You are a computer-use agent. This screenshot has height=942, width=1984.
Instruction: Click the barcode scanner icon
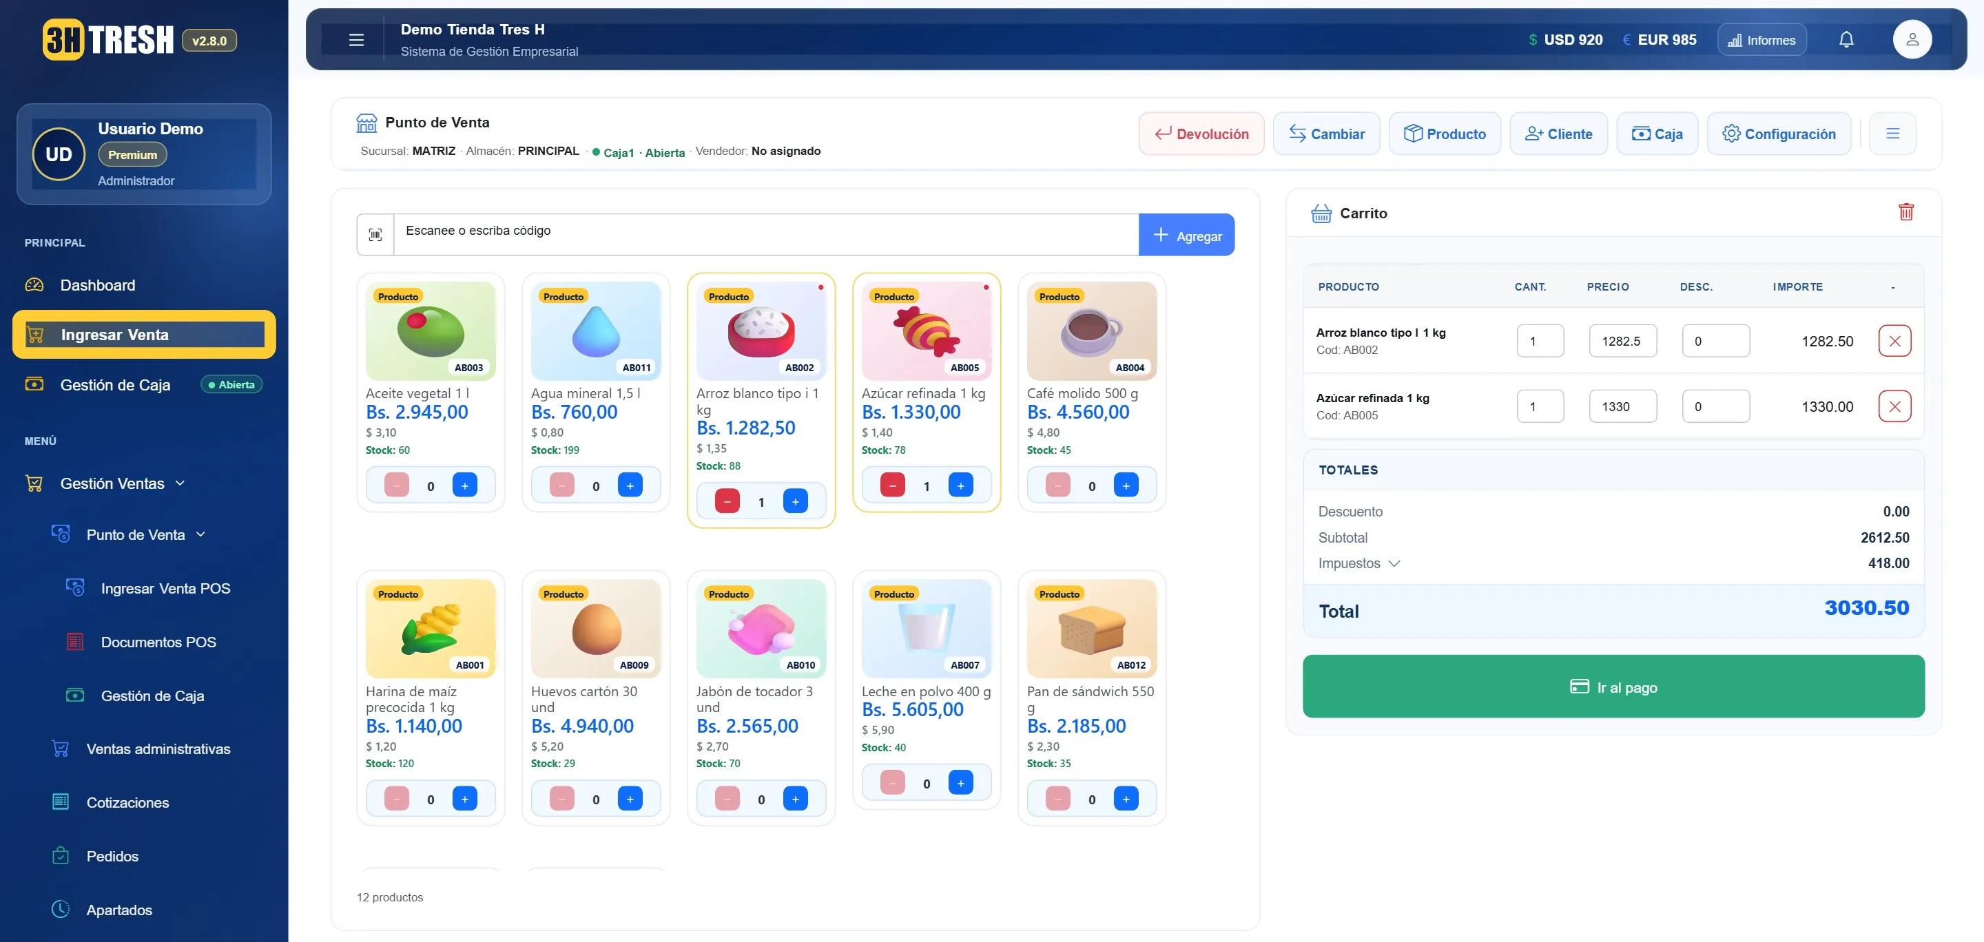[x=375, y=235]
